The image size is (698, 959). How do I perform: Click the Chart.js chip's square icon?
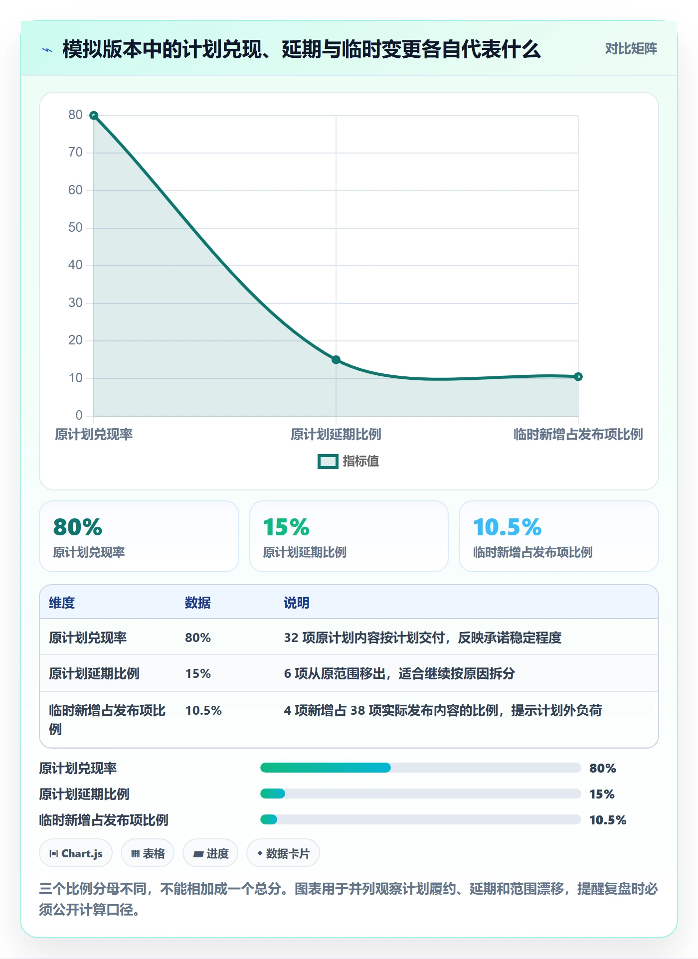[54, 854]
